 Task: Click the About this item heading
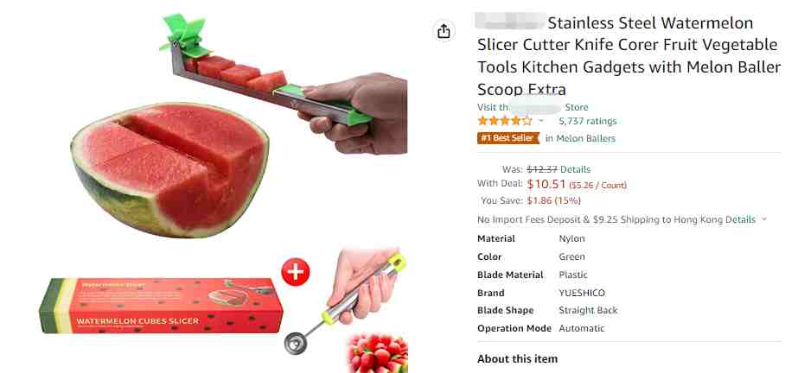pos(517,358)
